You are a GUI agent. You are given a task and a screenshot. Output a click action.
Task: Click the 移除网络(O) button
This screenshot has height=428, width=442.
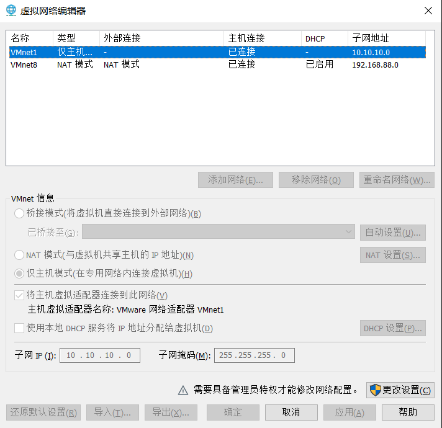pyautogui.click(x=316, y=180)
